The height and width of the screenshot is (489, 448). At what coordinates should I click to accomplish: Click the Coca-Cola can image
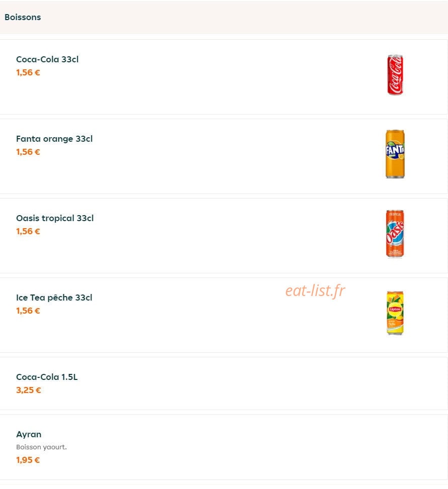[x=395, y=75]
